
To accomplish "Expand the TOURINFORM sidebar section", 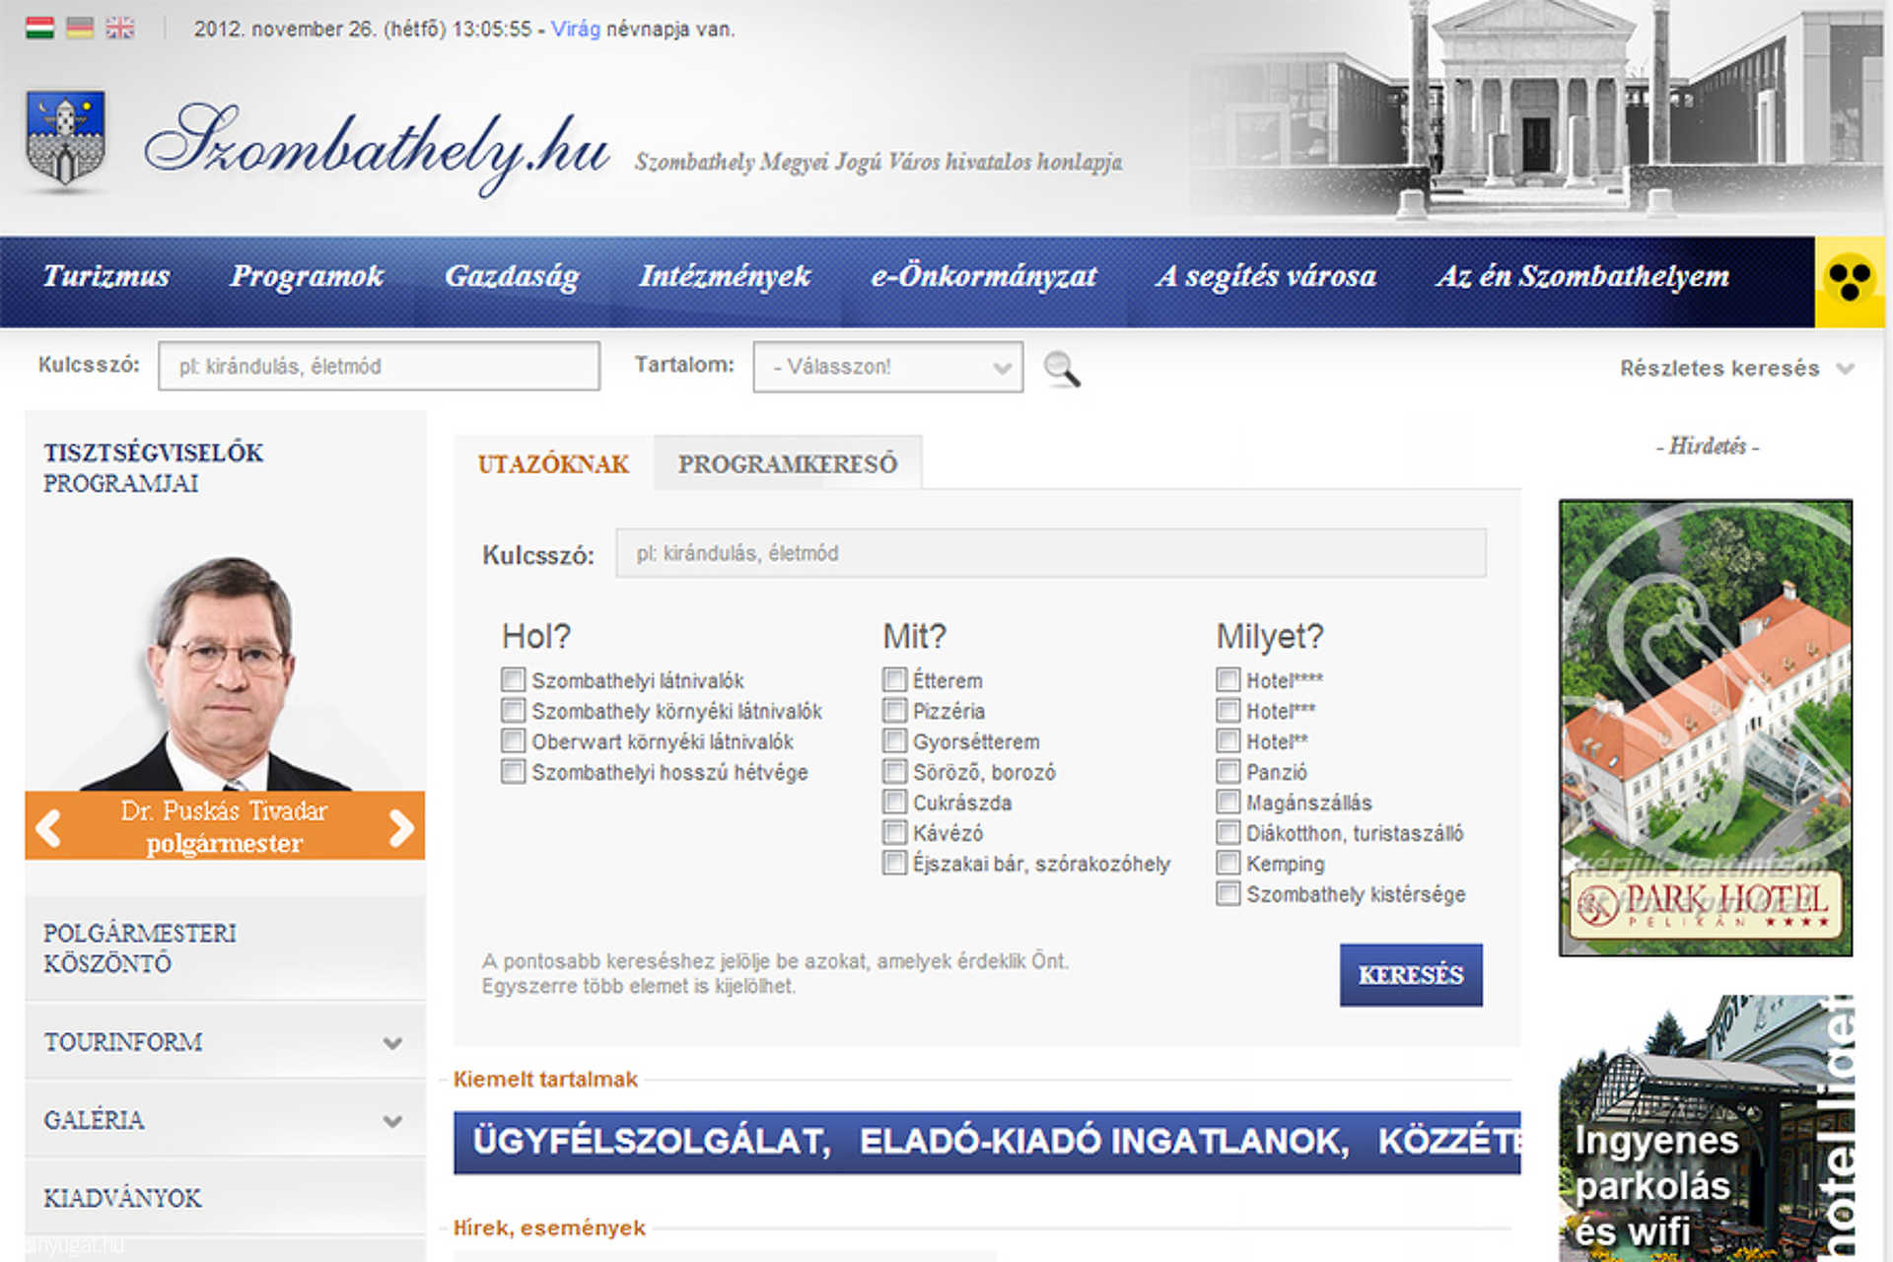I will pos(225,1041).
